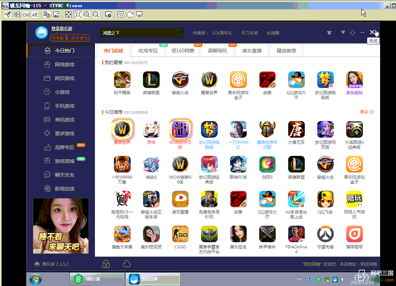The width and height of the screenshot is (396, 286).
Task: Open 大唐无双 game icon
Action: (x=296, y=129)
